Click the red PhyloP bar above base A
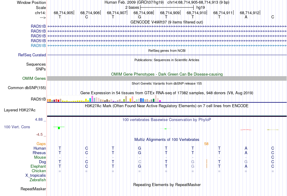Image resolution: width=287 pixels, height=196 pixels. coord(246,130)
